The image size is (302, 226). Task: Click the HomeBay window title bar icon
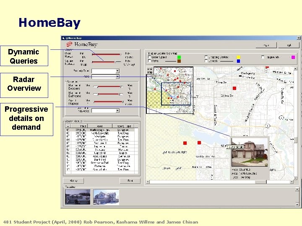(63, 38)
